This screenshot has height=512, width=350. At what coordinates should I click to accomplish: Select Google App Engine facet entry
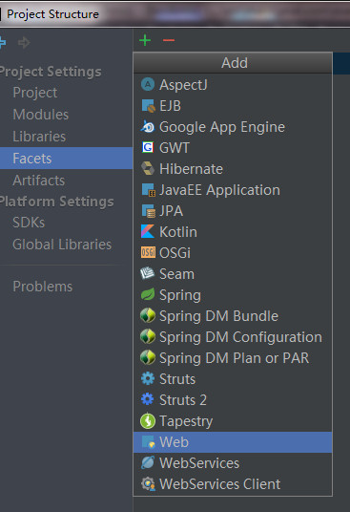[x=233, y=127]
